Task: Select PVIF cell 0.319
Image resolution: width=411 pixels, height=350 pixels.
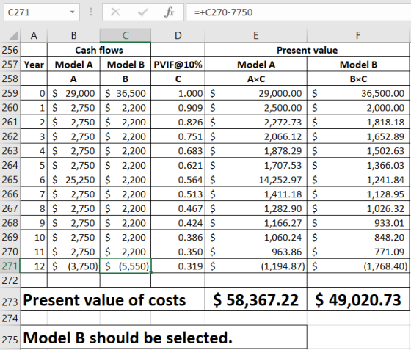Action: (x=178, y=266)
